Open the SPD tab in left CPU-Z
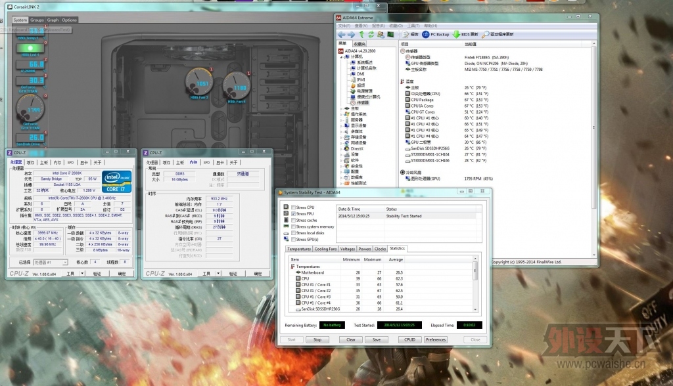 (x=70, y=163)
